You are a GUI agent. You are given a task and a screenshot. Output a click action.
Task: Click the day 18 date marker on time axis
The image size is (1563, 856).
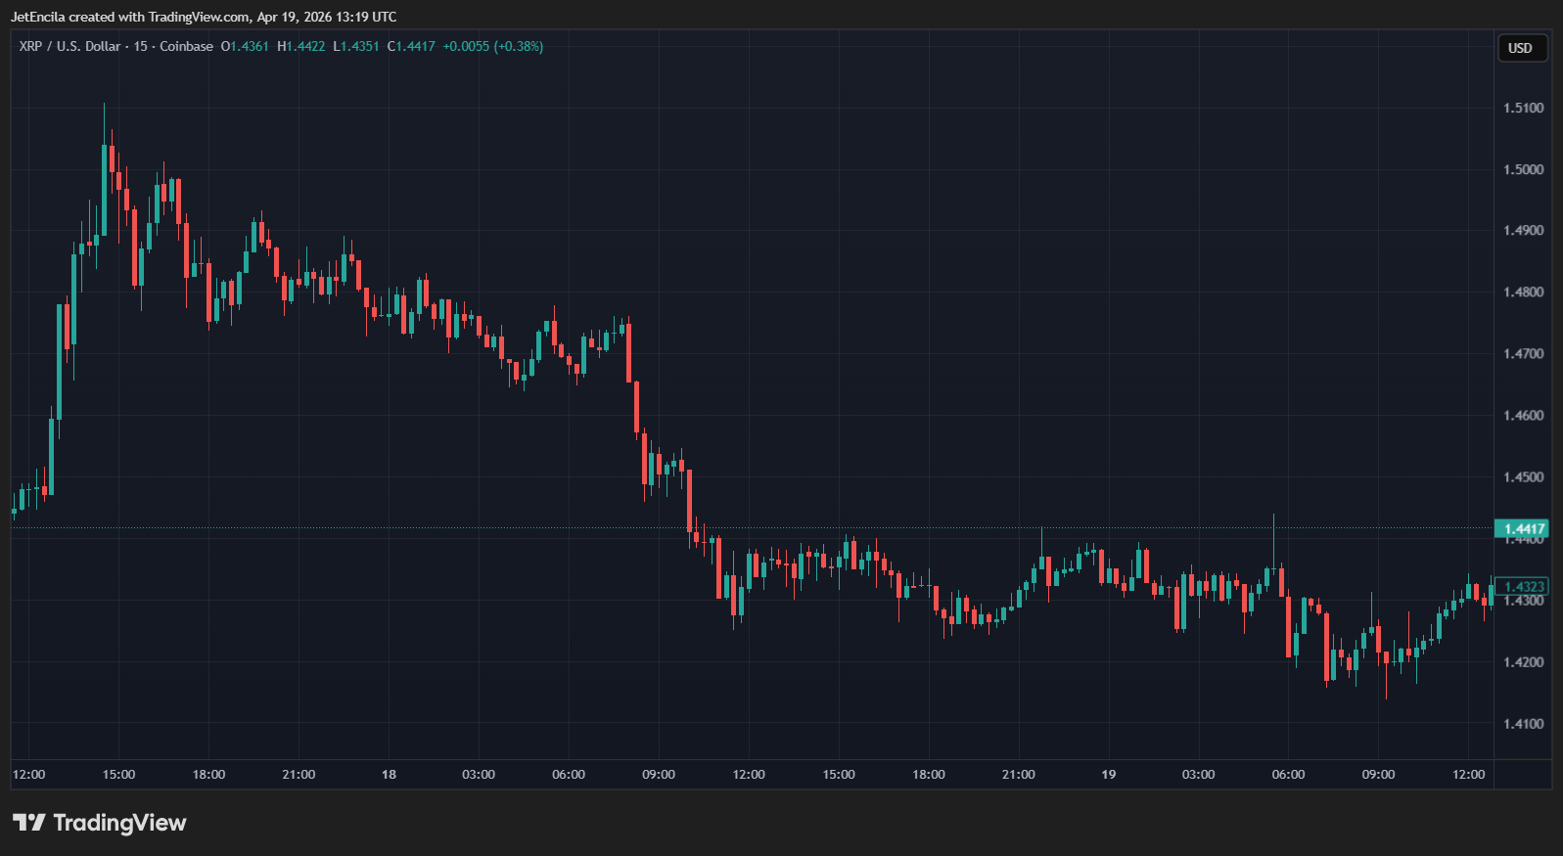pyautogui.click(x=389, y=774)
